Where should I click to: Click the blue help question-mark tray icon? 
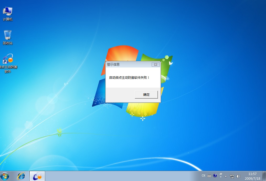click(x=215, y=176)
